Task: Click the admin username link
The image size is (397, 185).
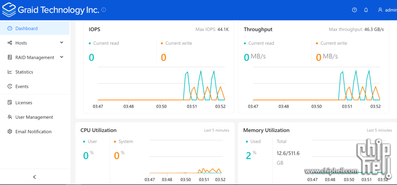Action: coord(391,10)
